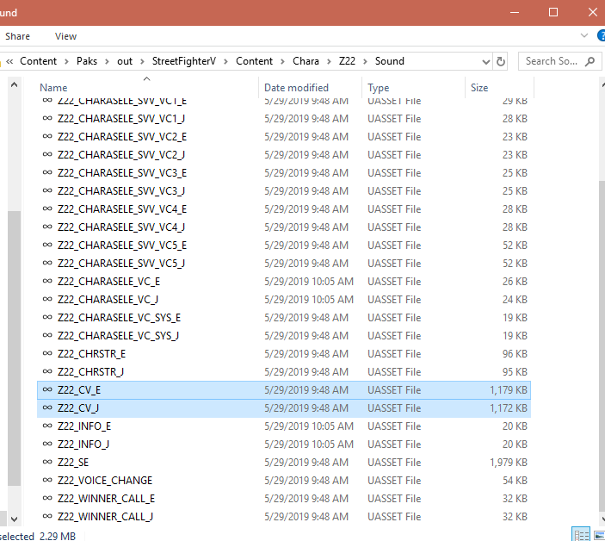The image size is (605, 541).
Task: Select the file Z22_CHRSTR_E
Action: [x=284, y=354]
